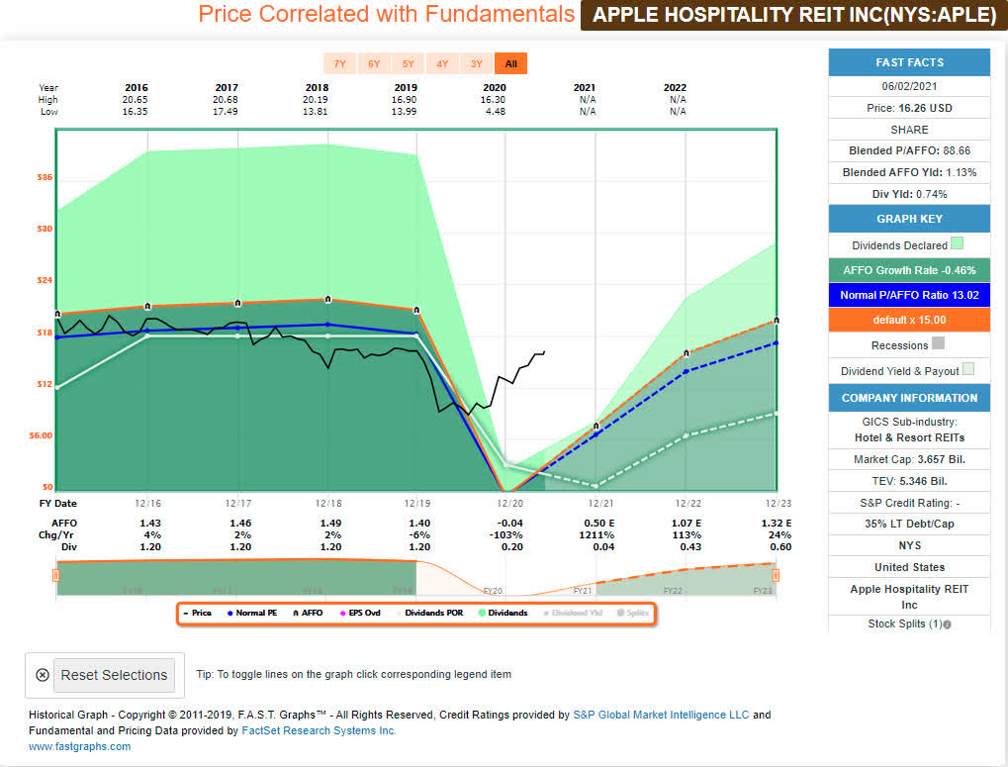Click the Normal P/AFFO Ratio 13.02 bar
This screenshot has width=1008, height=767.
coord(909,295)
